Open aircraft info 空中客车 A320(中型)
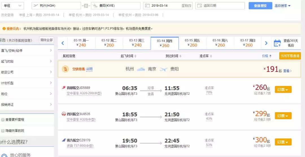 [81, 119]
